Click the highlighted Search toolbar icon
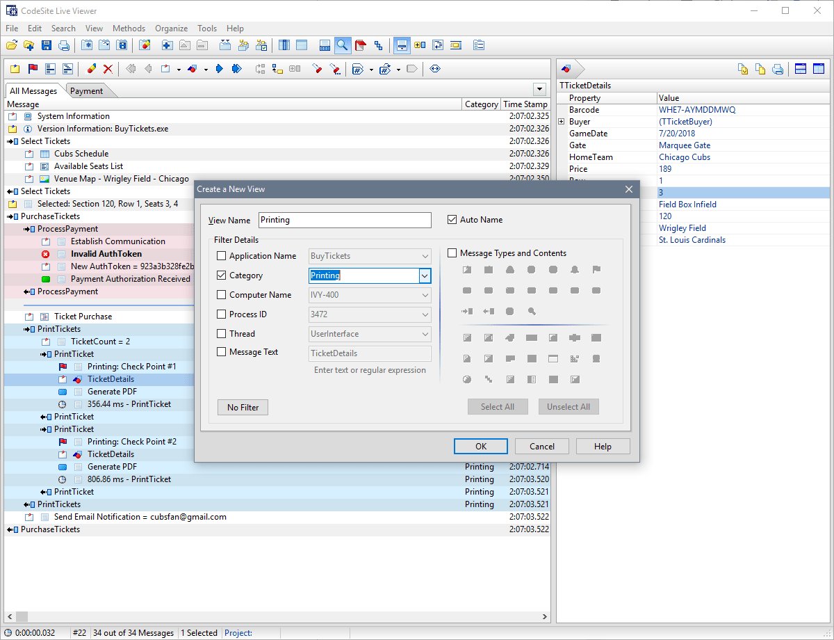The width and height of the screenshot is (834, 640). pos(342,45)
